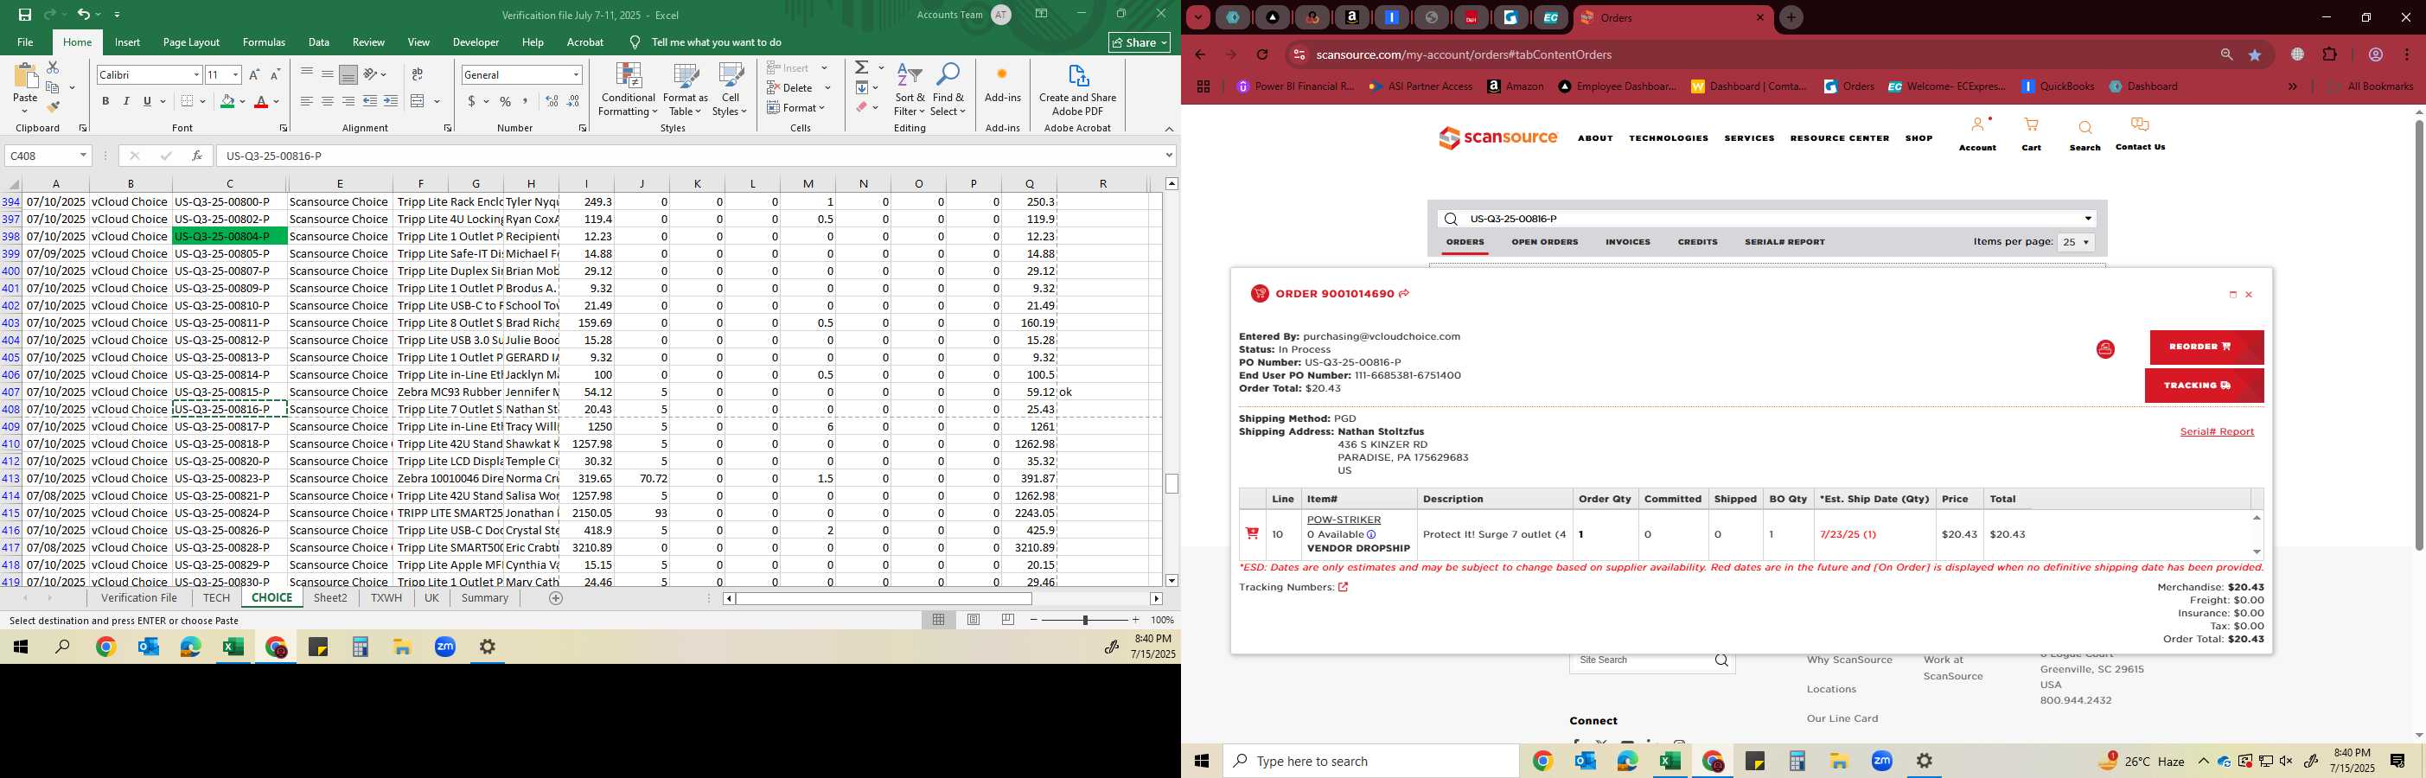Click Create and Share Adobe PDF
The width and height of the screenshot is (2426, 778).
1077,90
